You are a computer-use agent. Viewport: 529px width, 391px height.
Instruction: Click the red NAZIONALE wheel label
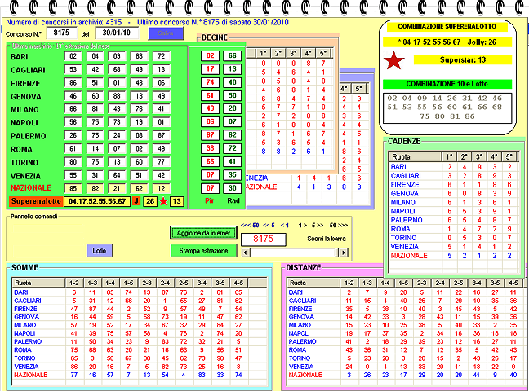(x=31, y=188)
